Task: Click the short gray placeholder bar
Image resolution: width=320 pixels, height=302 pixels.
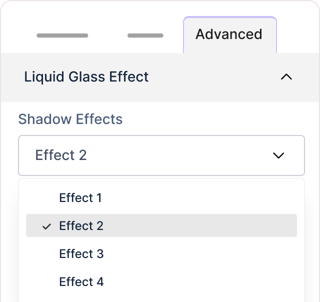Action: (145, 35)
